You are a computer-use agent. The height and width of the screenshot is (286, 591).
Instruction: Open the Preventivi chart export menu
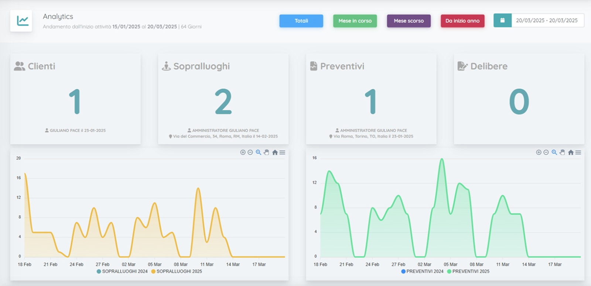pos(578,152)
